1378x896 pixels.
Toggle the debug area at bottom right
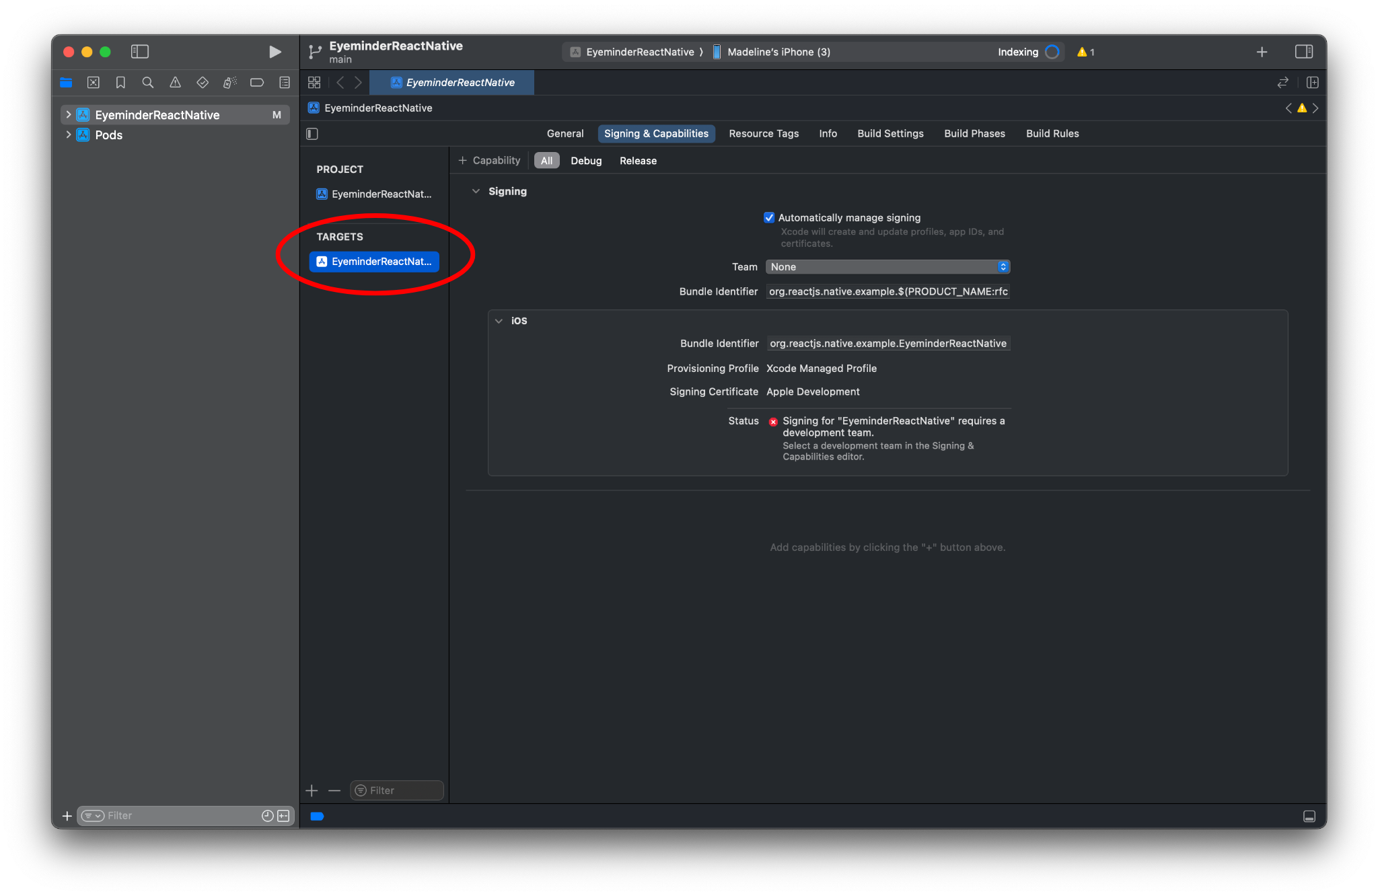[1309, 817]
